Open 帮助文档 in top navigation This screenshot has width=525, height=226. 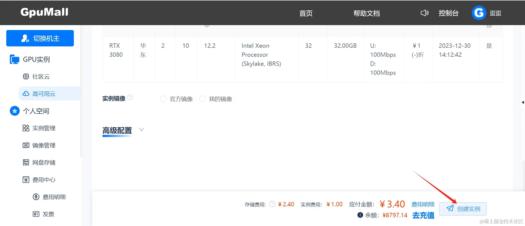[366, 13]
